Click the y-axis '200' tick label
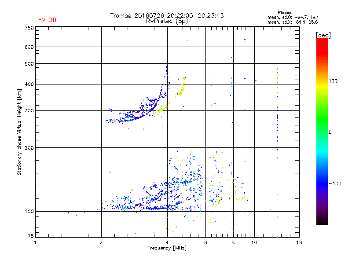 click(x=29, y=148)
